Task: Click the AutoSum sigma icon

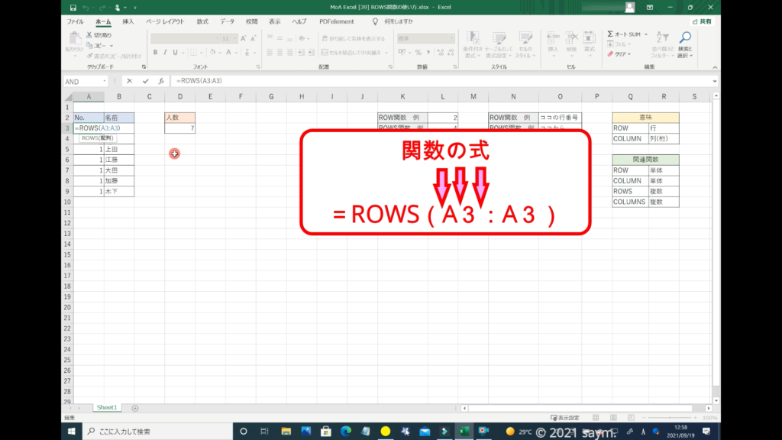Action: [x=610, y=34]
